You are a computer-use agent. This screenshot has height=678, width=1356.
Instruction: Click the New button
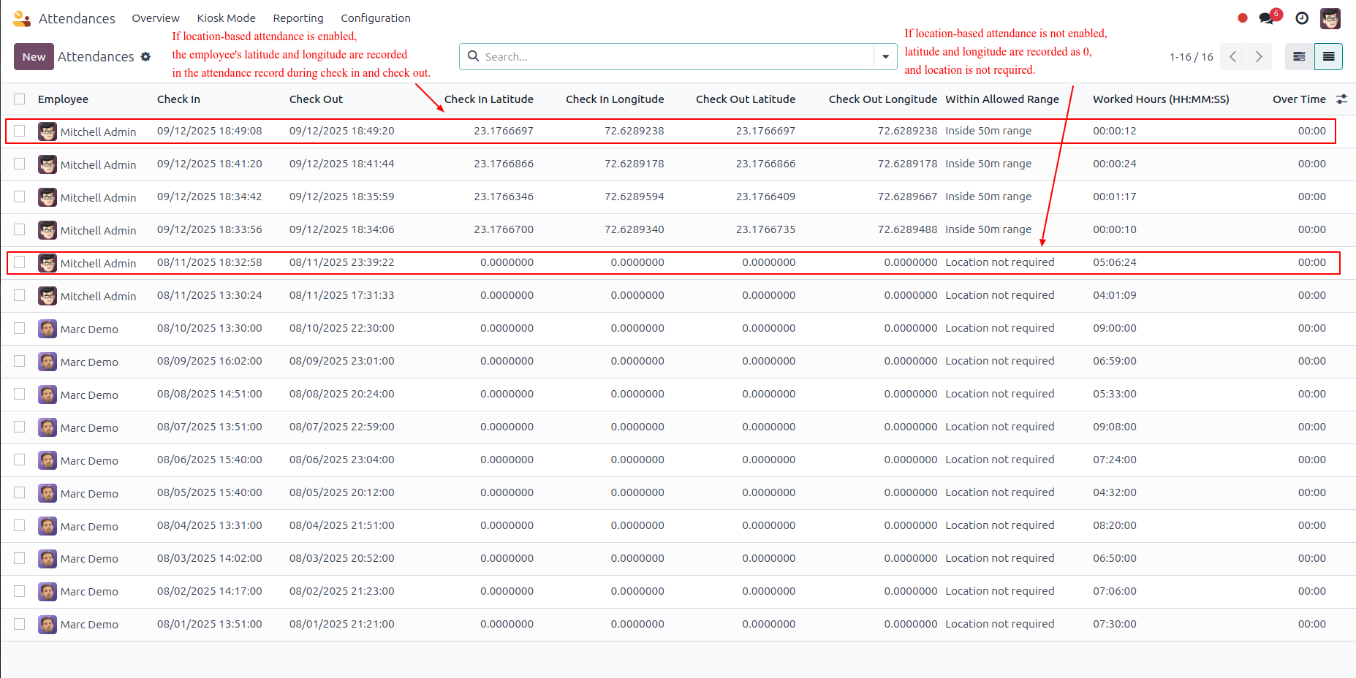(34, 56)
